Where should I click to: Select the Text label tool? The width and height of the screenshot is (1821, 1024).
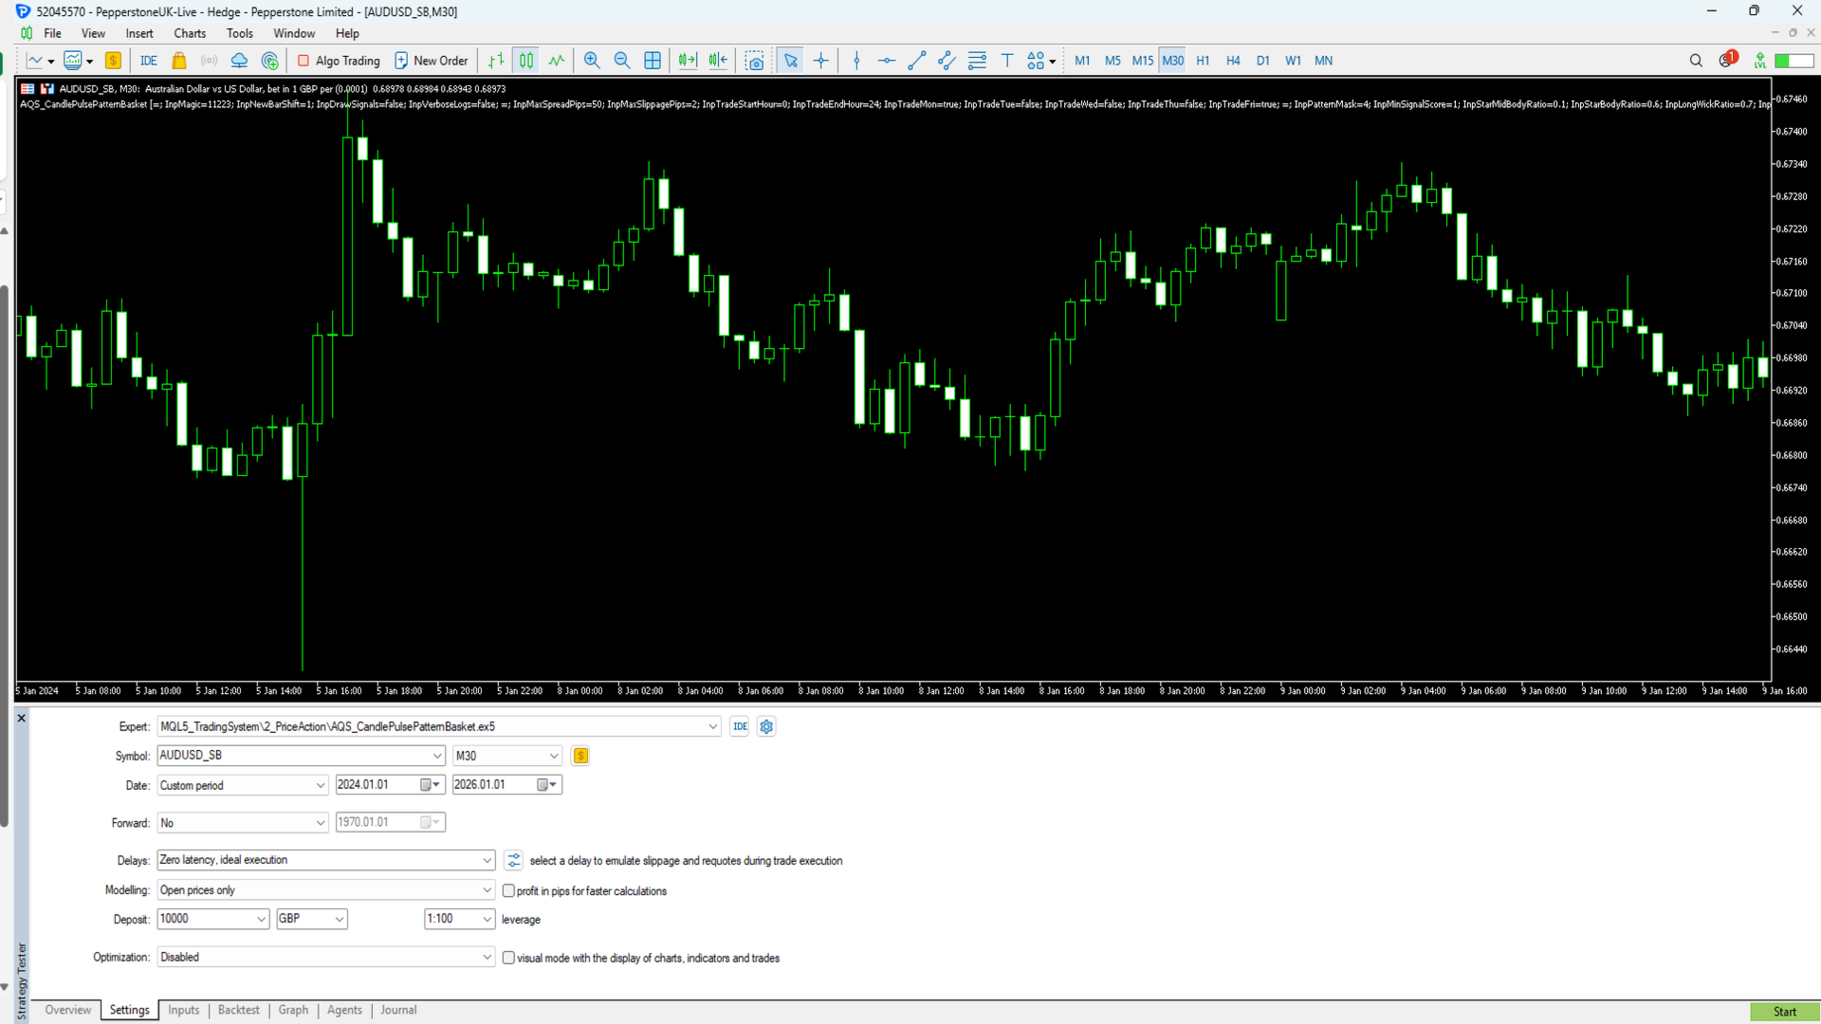coord(1007,61)
